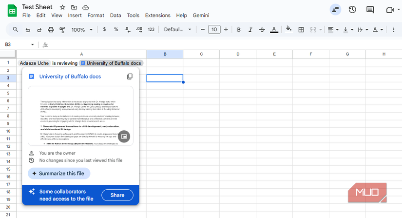Image resolution: width=402 pixels, height=218 pixels.
Task: Open the zoom 100% dropdown
Action: click(x=82, y=30)
